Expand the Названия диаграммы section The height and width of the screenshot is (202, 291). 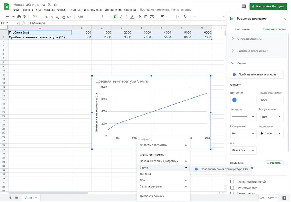pyautogui.click(x=257, y=51)
